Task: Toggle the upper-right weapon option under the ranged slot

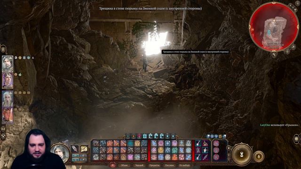Action: click(83, 155)
